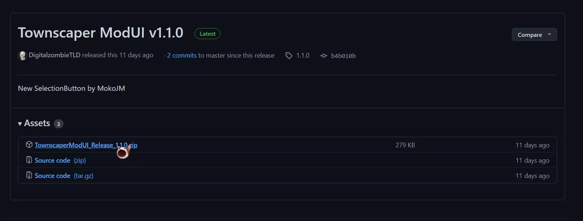Collapse the Assets section triangle
Viewport: 583px width, 221px height.
pos(20,124)
